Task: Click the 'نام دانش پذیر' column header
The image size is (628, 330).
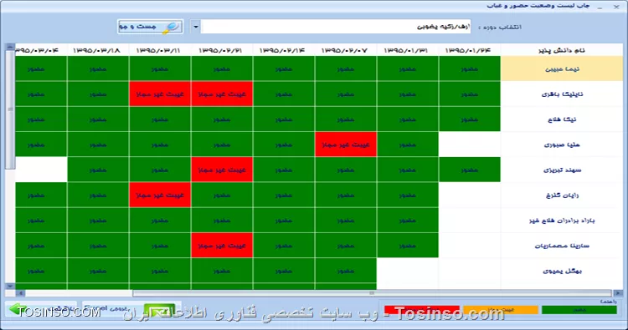Action: point(562,50)
